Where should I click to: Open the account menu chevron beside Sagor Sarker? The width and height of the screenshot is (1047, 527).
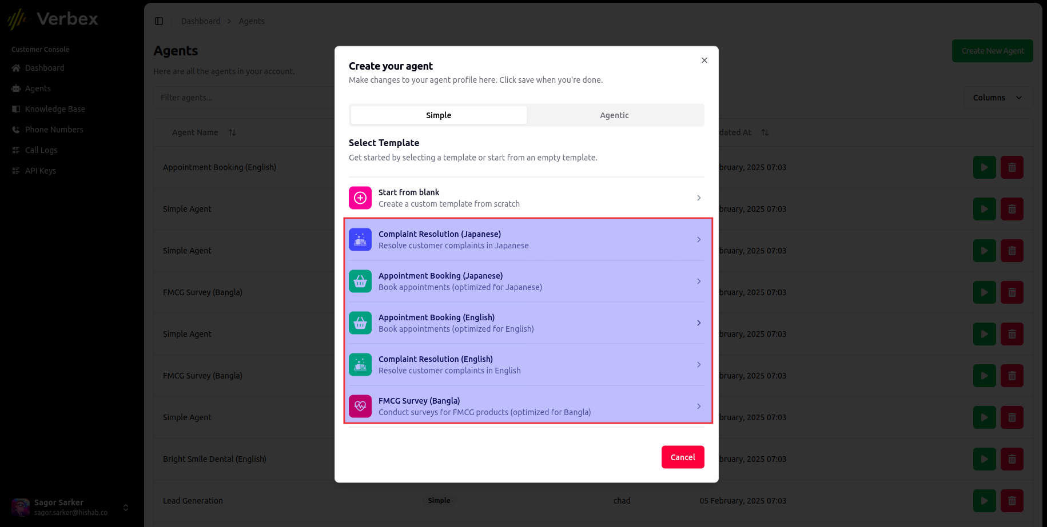pos(125,507)
